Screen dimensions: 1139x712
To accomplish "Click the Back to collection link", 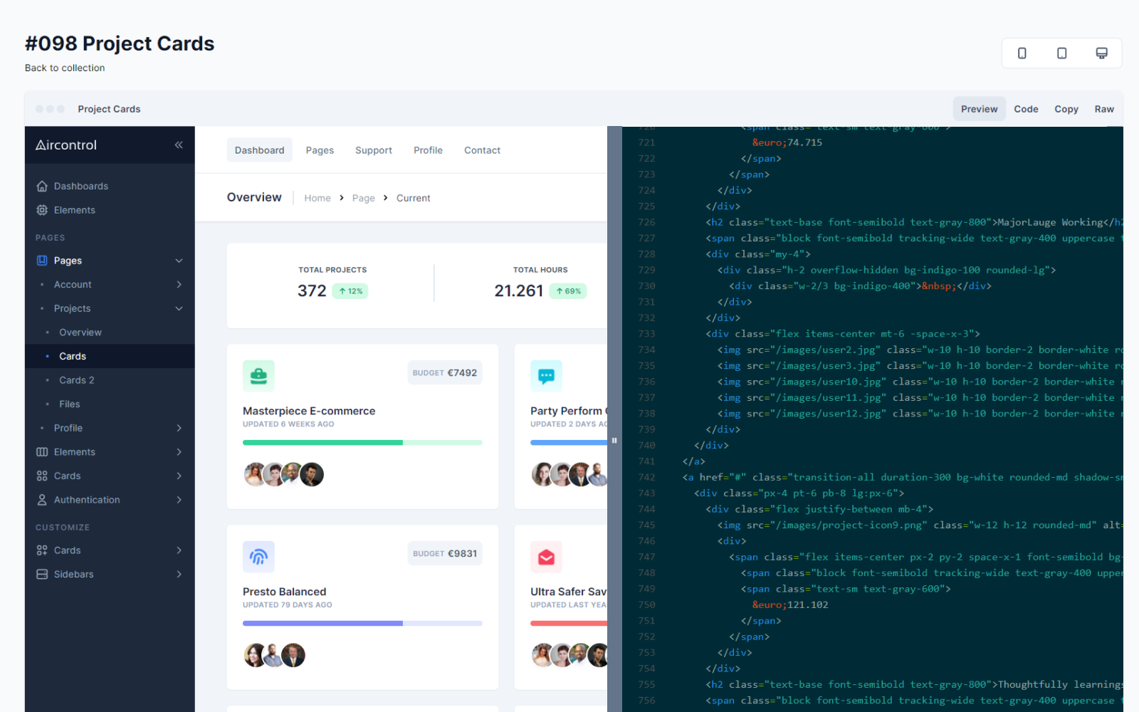I will [64, 68].
